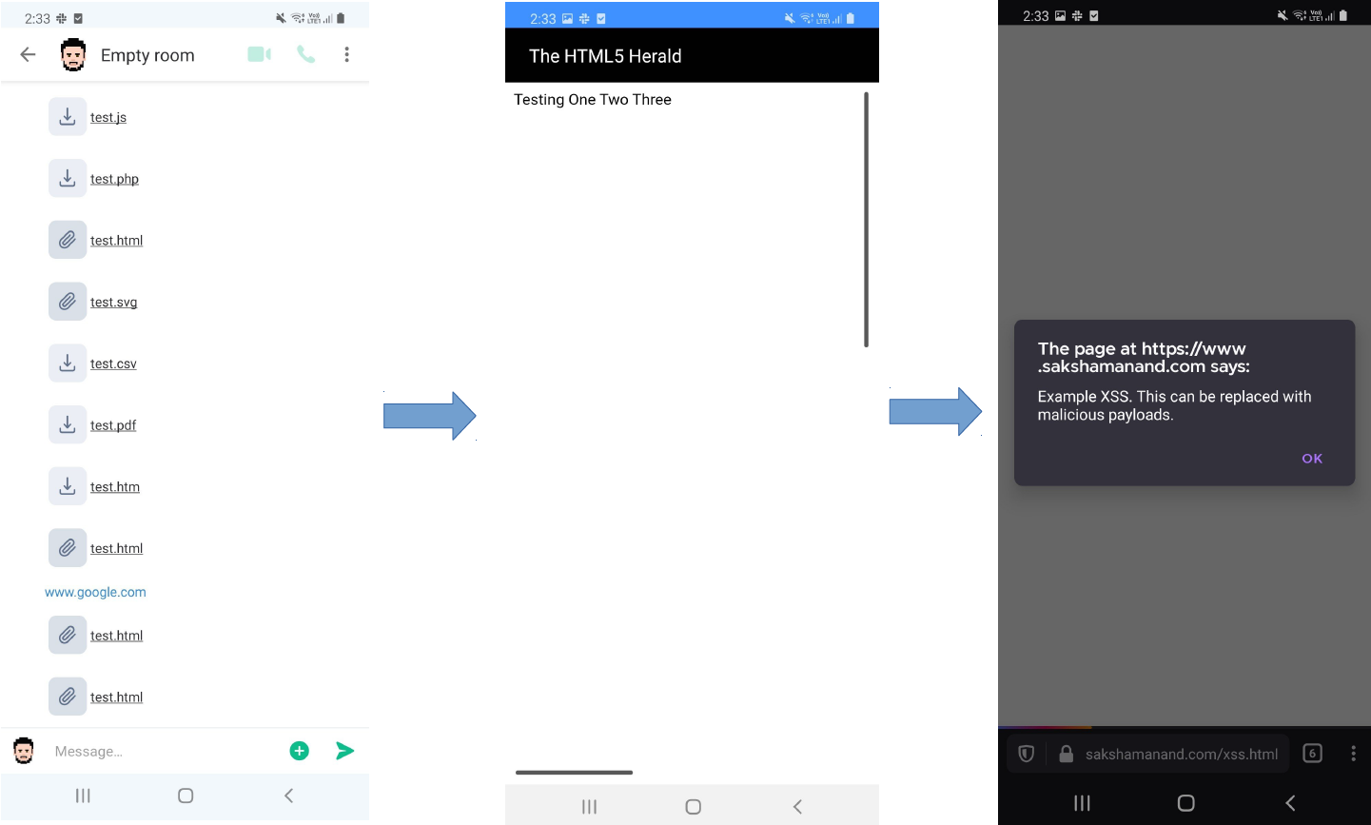Send the message with arrow icon
Image resolution: width=1371 pixels, height=825 pixels.
(x=344, y=751)
